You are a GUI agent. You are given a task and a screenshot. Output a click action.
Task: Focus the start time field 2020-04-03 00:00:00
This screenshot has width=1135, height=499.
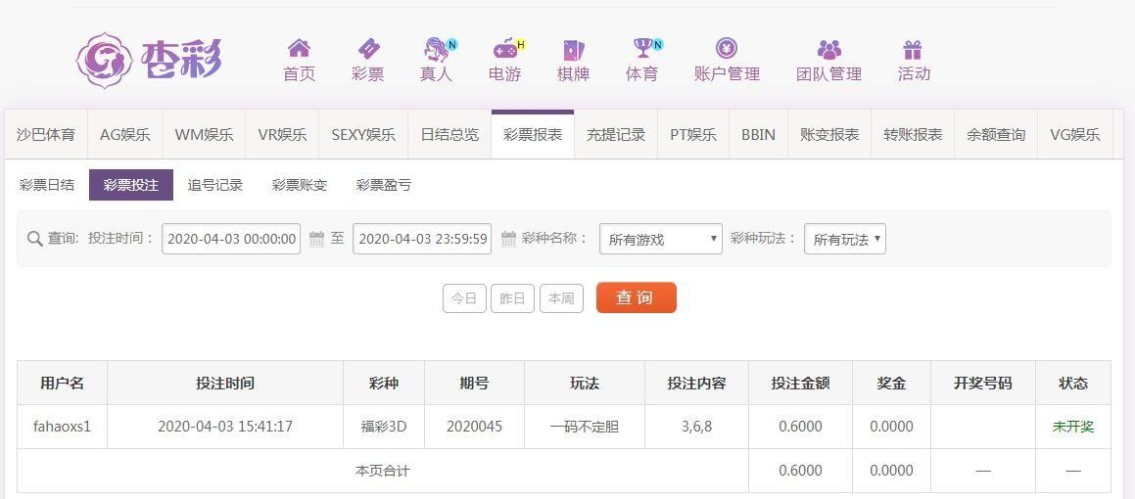click(x=231, y=239)
